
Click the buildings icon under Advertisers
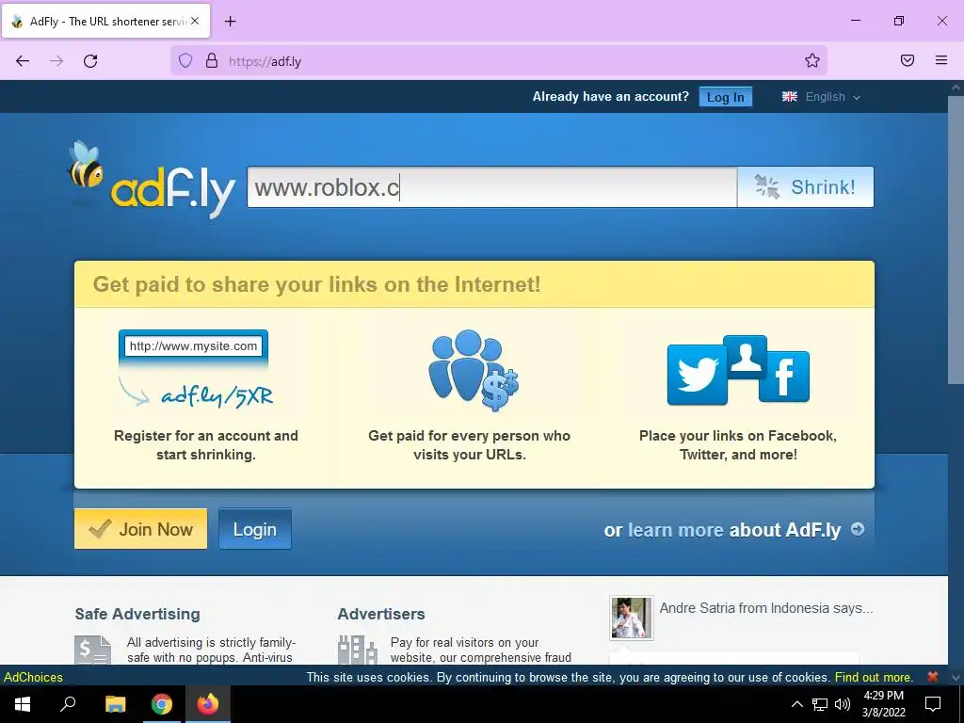(x=357, y=651)
